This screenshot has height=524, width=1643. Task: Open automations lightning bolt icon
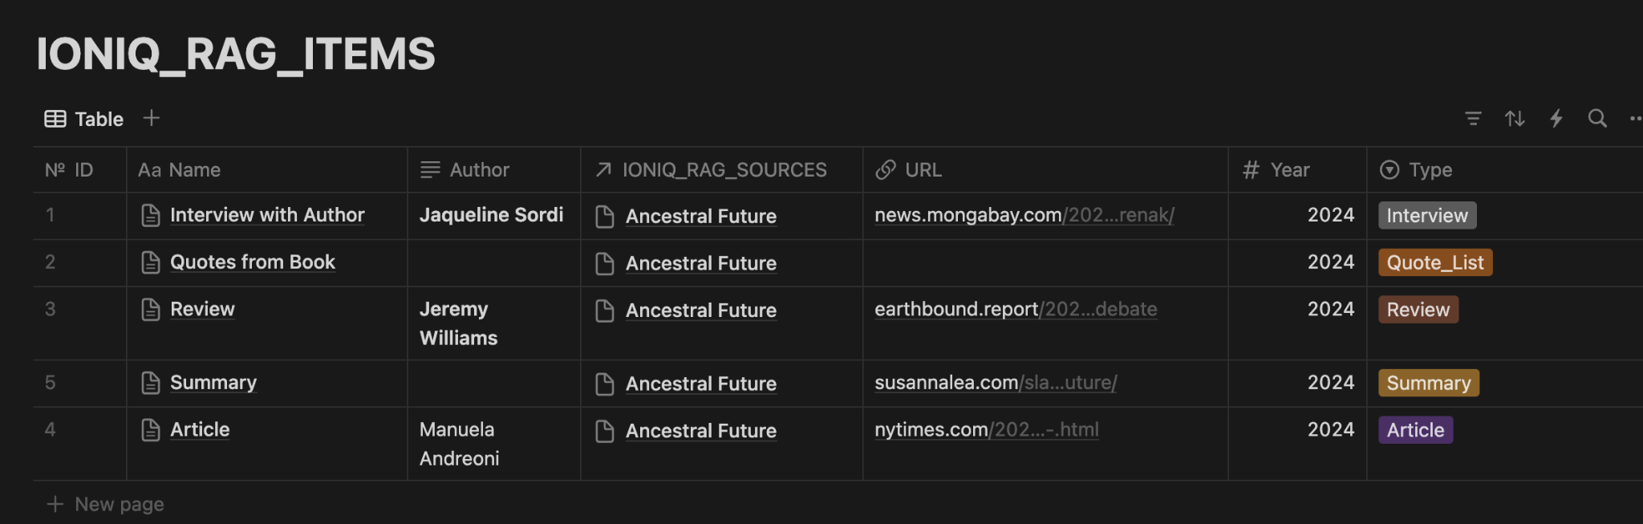coord(1556,119)
